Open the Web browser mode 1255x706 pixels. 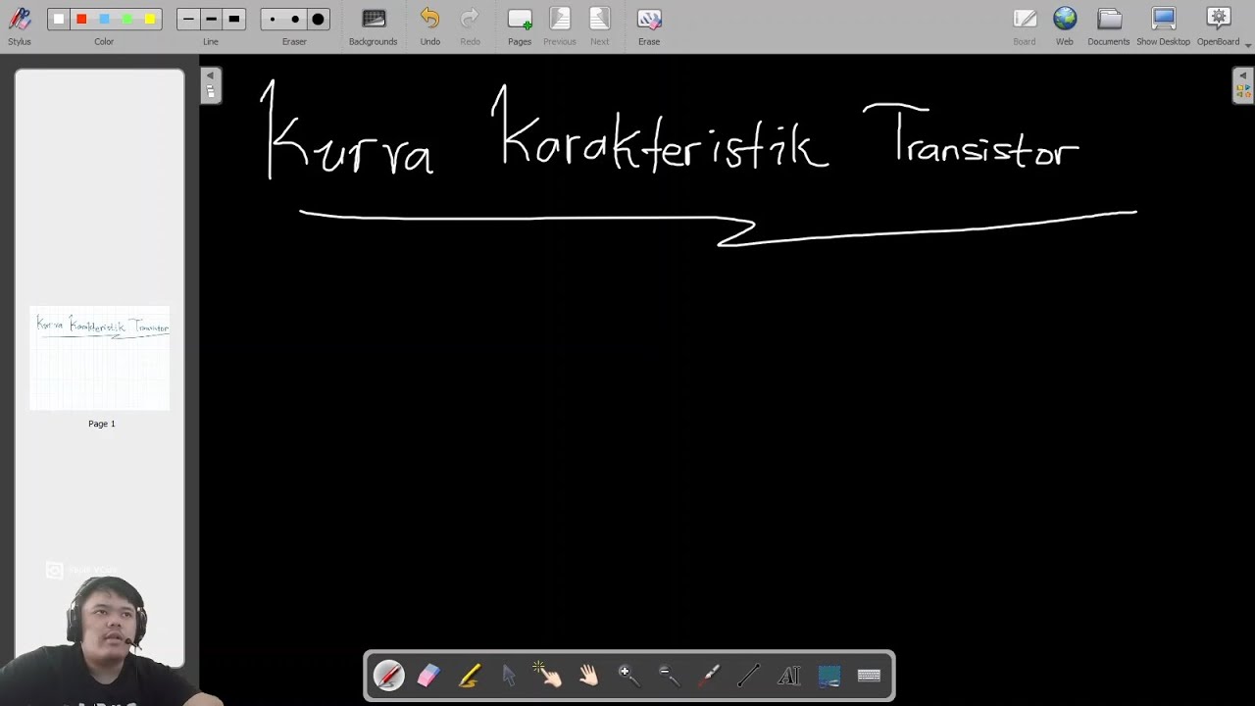click(1065, 26)
